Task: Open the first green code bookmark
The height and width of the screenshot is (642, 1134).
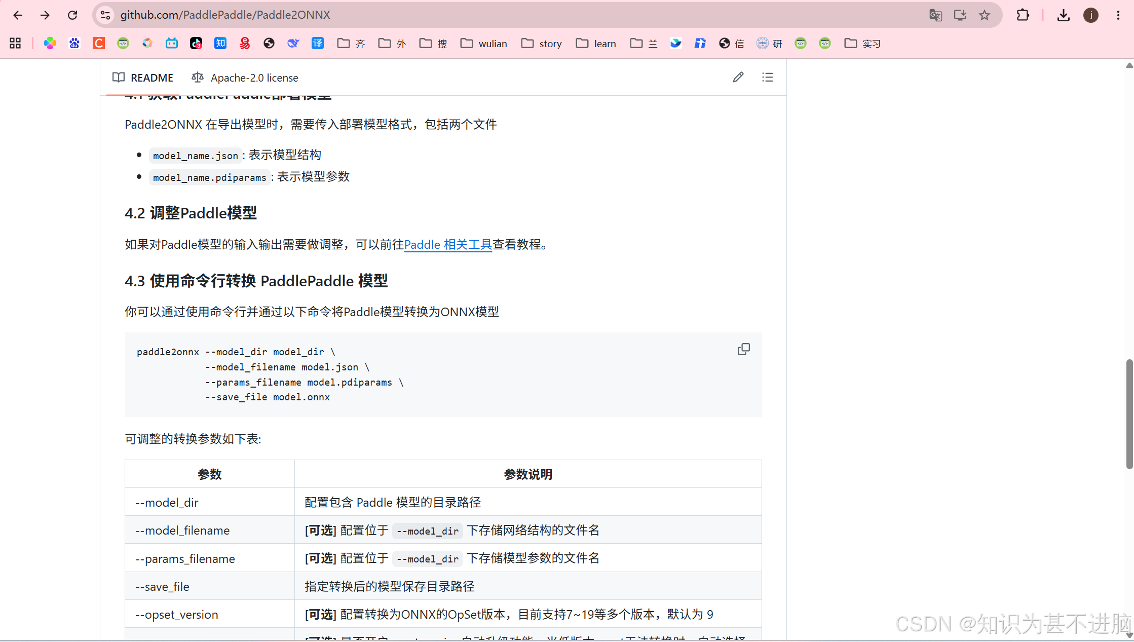Action: click(x=123, y=44)
